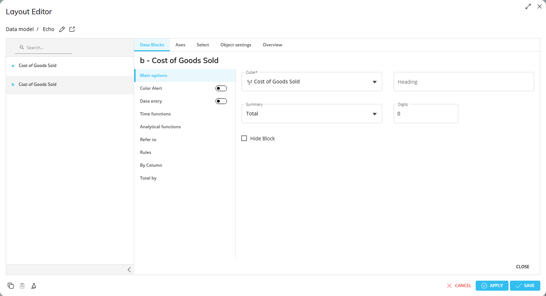This screenshot has height=296, width=546.
Task: Select block b Cost of Goods Sold
Action: point(70,85)
